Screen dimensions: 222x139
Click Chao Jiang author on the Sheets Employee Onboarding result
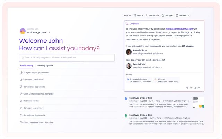point(156,118)
